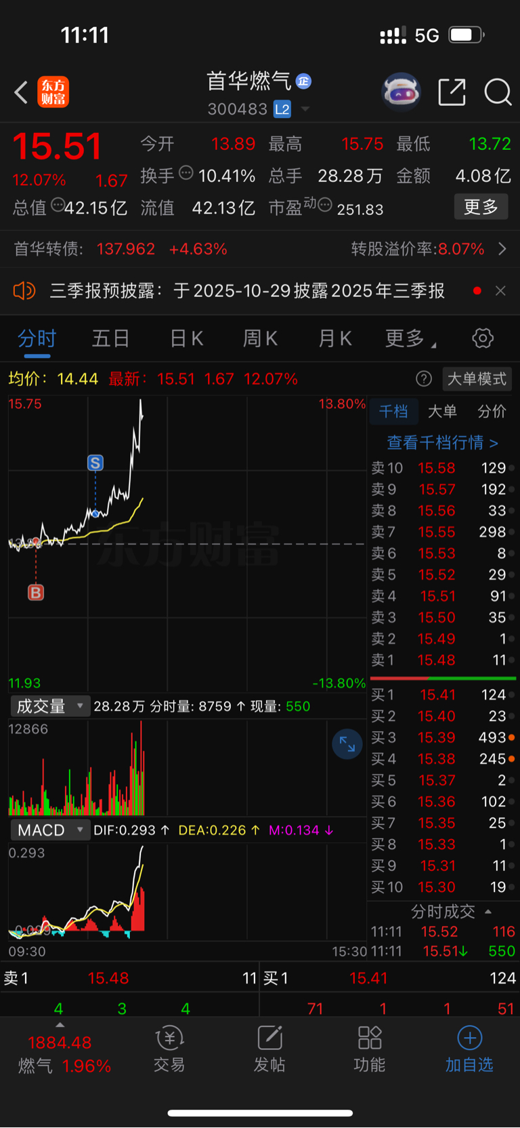Select 卖7 price 15.55 row
The width and height of the screenshot is (520, 1128).
coord(443,532)
